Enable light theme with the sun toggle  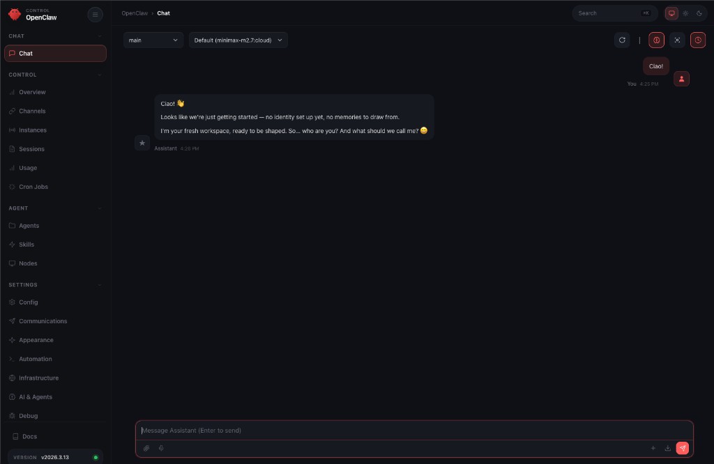[x=685, y=13]
